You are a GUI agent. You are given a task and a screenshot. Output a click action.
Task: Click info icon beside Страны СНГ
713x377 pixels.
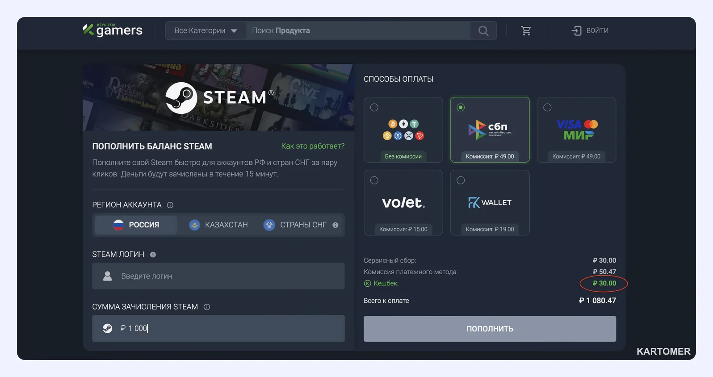(336, 225)
